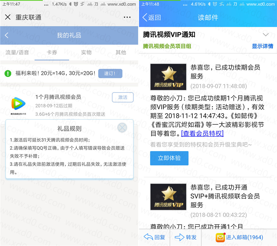Screen dimensions: 277x246
Task: Open the 查看会员特权 hyperlink
Action: (x=202, y=134)
